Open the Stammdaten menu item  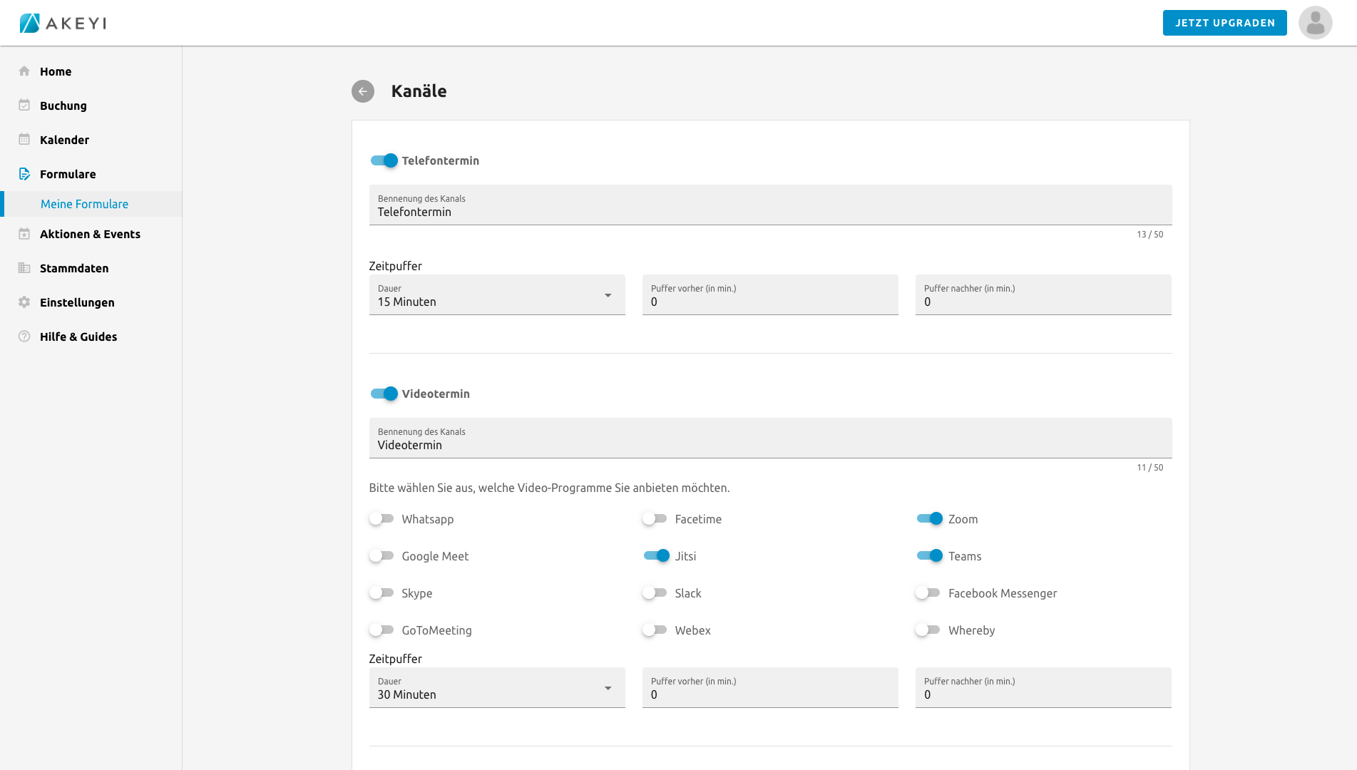pyautogui.click(x=74, y=268)
